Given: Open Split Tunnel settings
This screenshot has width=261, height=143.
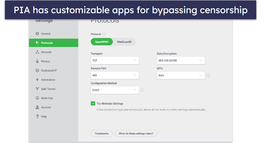Looking at the screenshot, I should point(54,89).
